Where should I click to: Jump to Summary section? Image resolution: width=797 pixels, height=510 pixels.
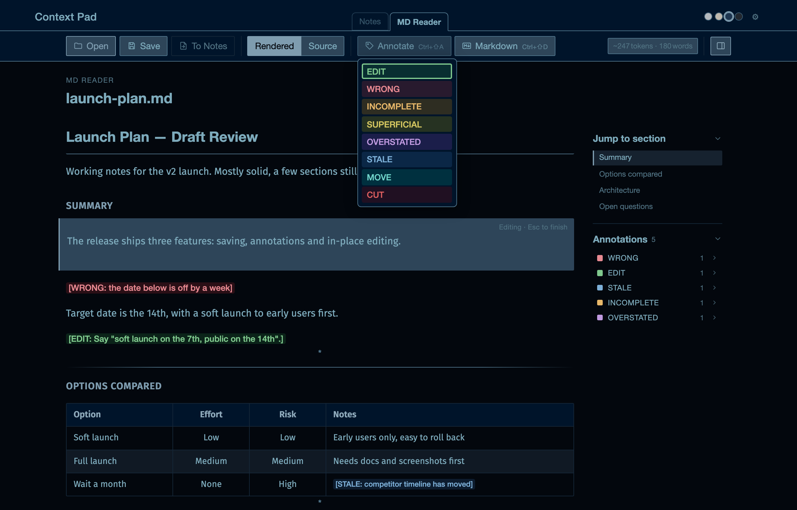tap(658, 158)
